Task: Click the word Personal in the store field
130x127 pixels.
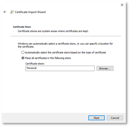Action: [32, 68]
